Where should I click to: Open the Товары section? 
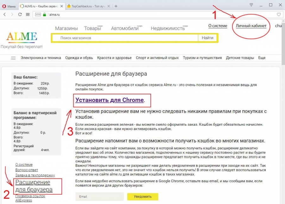(x=92, y=28)
